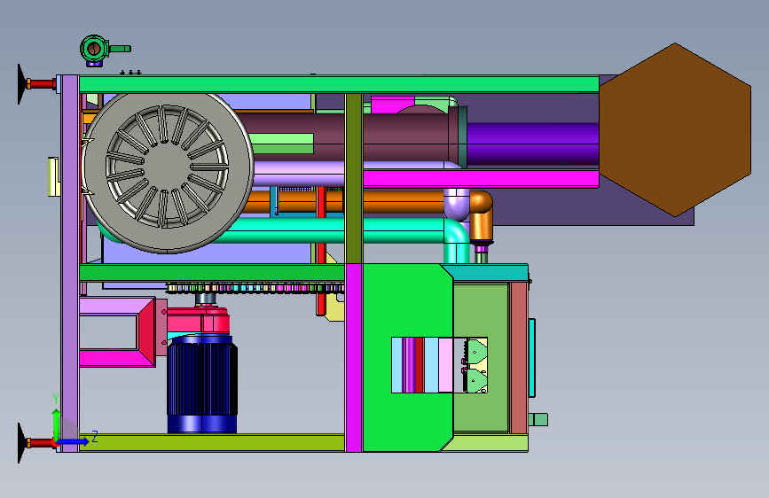Select the upper green wedge part in the window
Image resolution: width=769 pixels, height=498 pixels.
click(x=475, y=351)
